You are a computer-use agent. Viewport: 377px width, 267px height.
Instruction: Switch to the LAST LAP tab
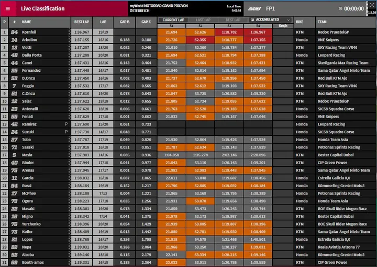203,20
